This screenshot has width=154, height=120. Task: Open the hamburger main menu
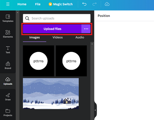click(x=8, y=4)
